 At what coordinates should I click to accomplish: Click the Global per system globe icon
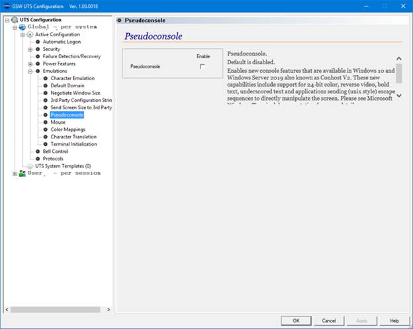(x=23, y=27)
